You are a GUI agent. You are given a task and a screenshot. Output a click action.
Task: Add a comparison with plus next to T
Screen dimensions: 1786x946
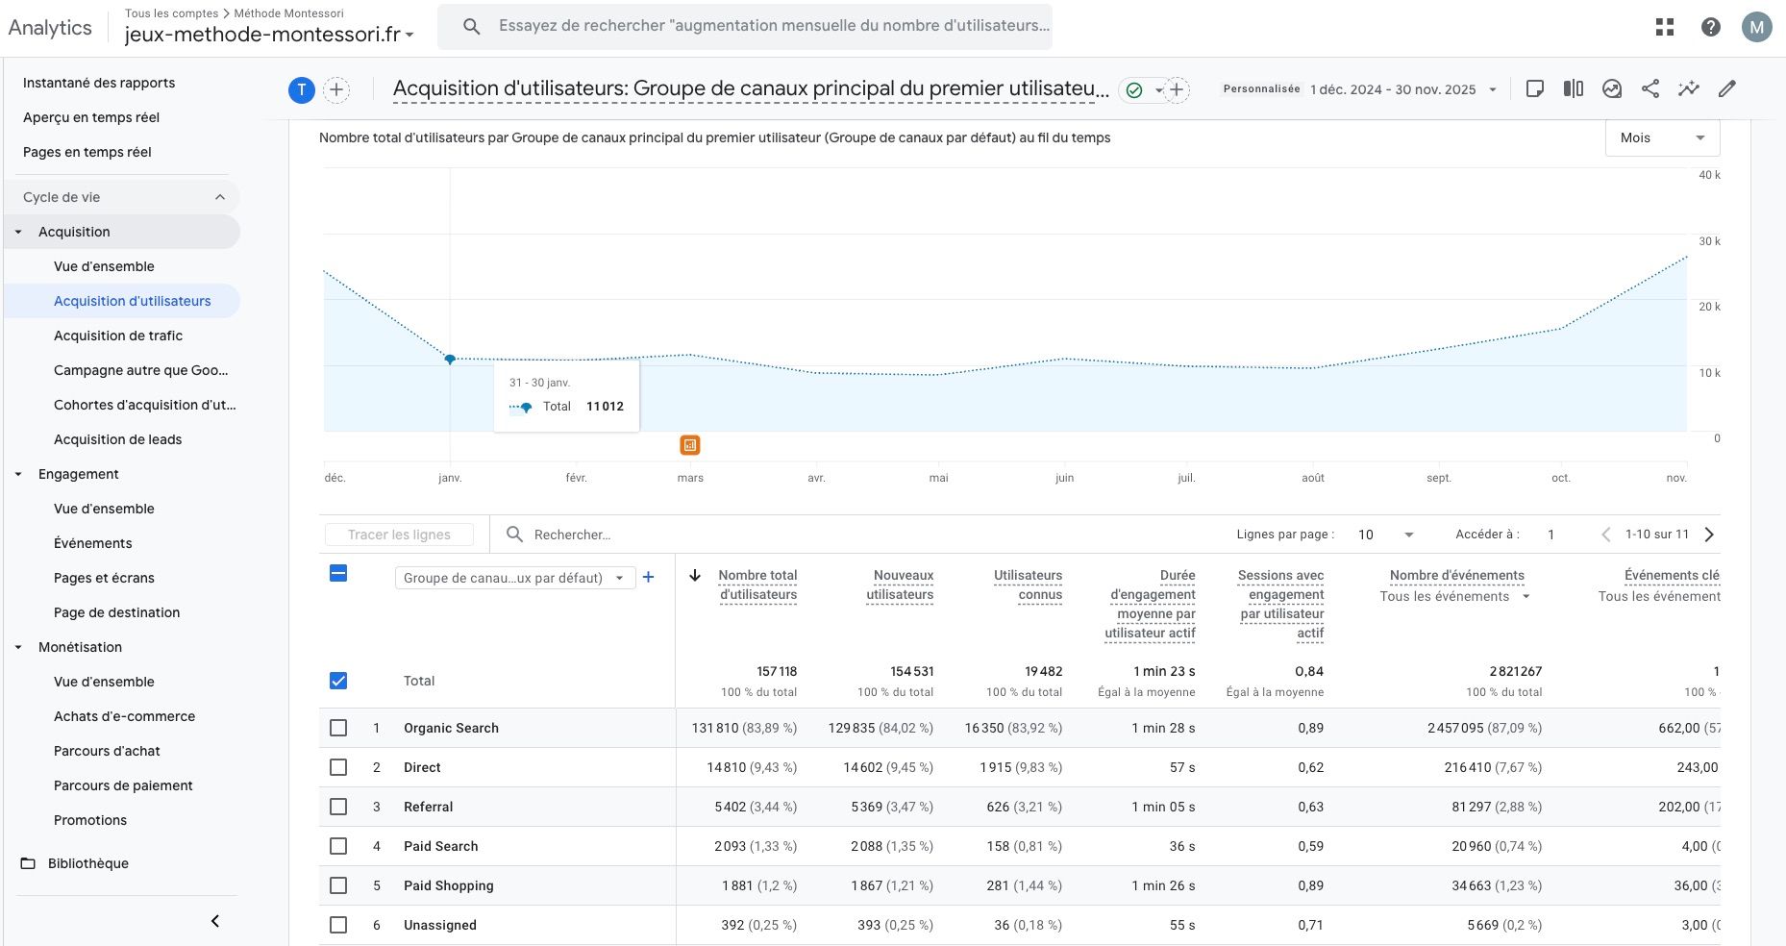coord(336,90)
